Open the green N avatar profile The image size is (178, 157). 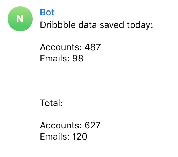(x=20, y=19)
